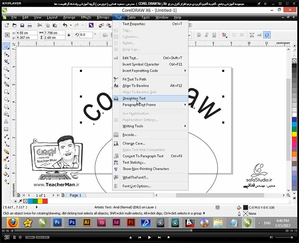Screen dimensions: 299x243
Task: Toggle Underline text formatting
Action: tap(214, 35)
